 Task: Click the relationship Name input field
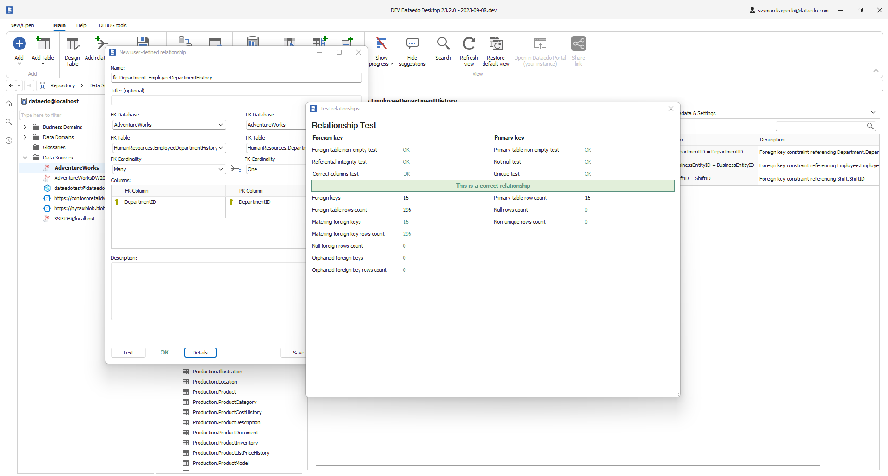pos(236,78)
